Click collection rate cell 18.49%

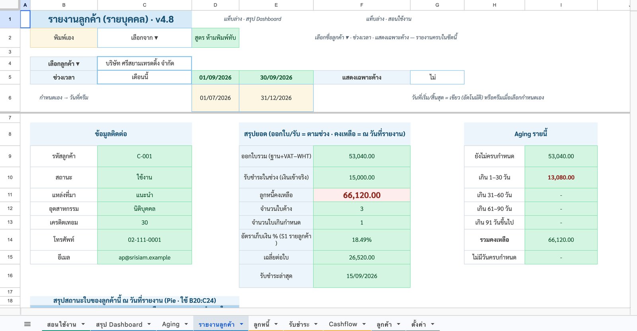click(x=361, y=240)
